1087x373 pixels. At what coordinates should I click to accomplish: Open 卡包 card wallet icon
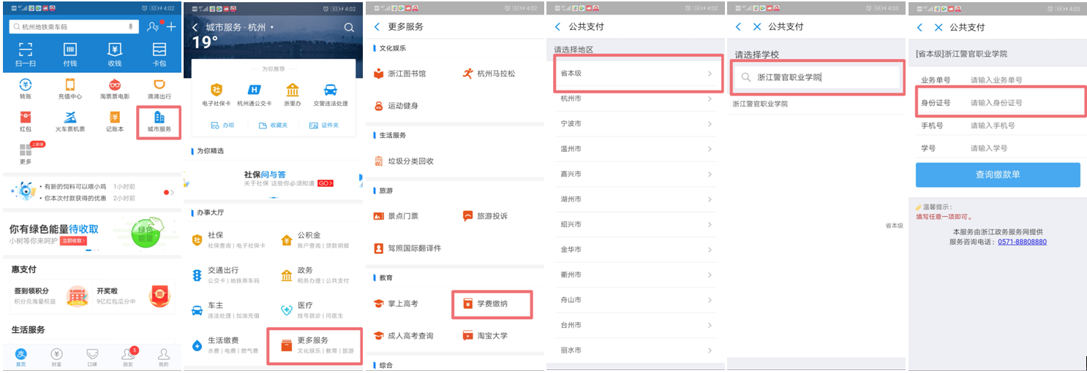coord(159,50)
